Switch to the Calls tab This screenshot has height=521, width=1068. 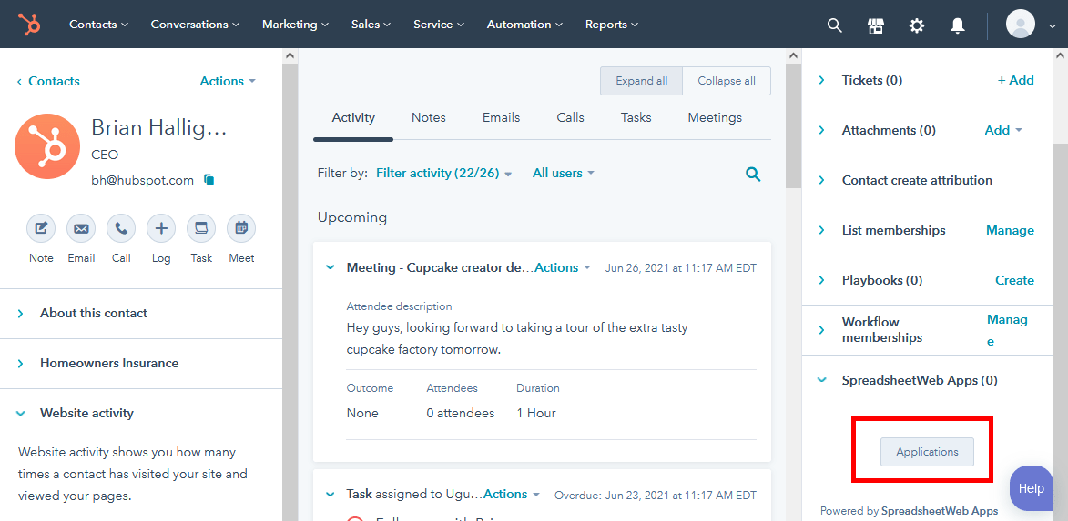point(570,117)
